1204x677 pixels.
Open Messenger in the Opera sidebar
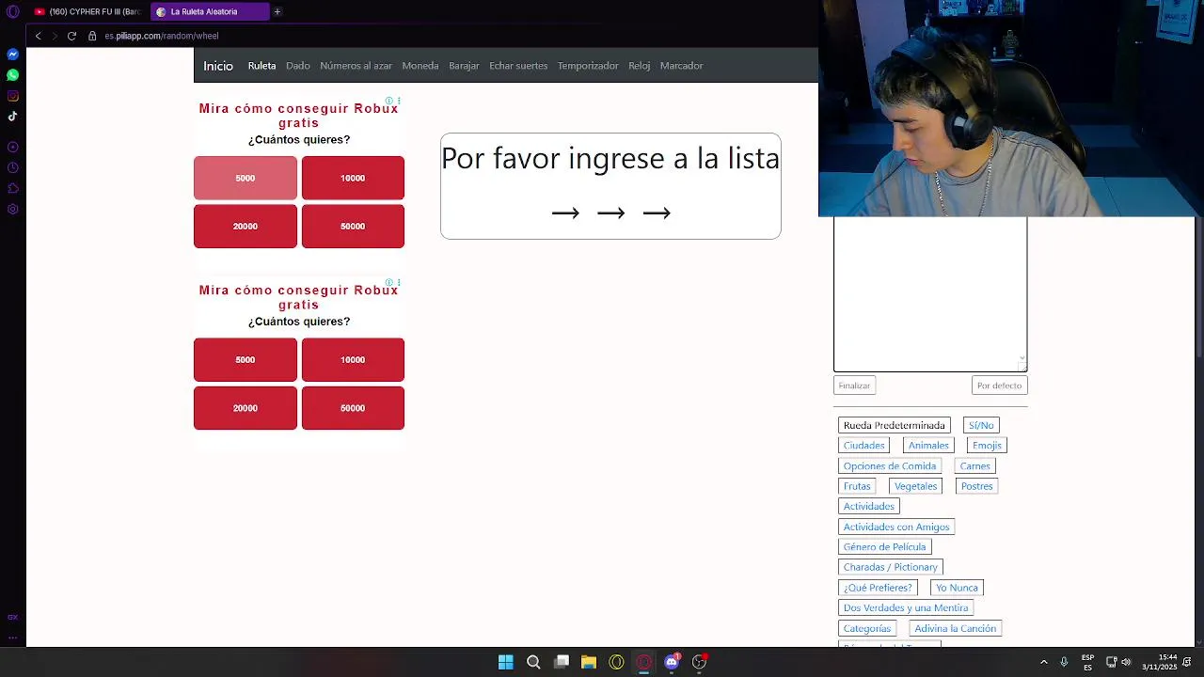point(12,55)
